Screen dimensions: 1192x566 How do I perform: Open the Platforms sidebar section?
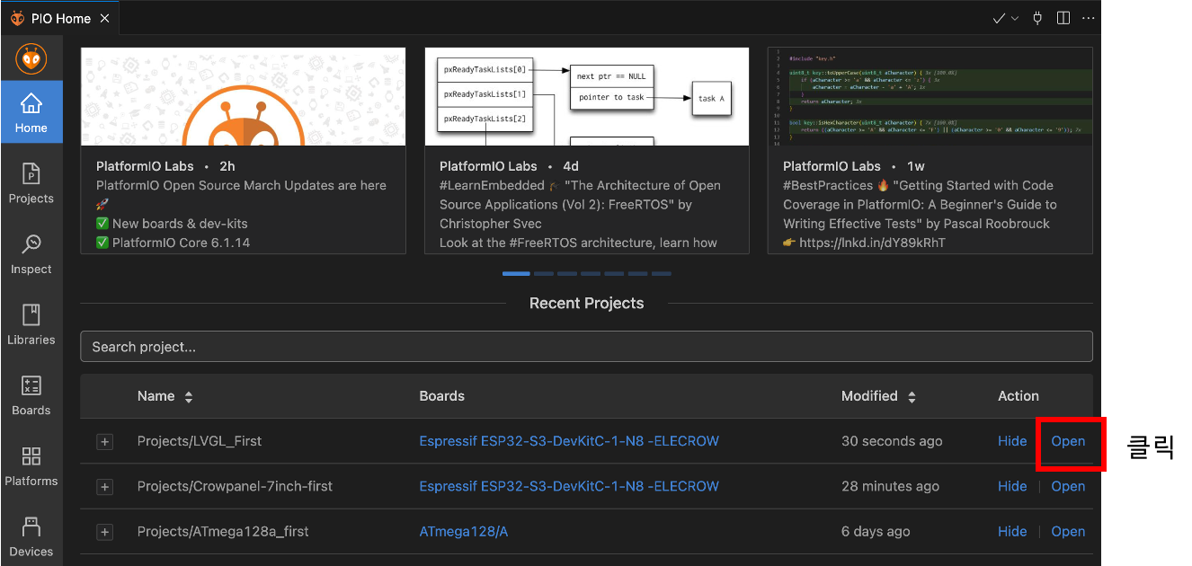coord(31,466)
